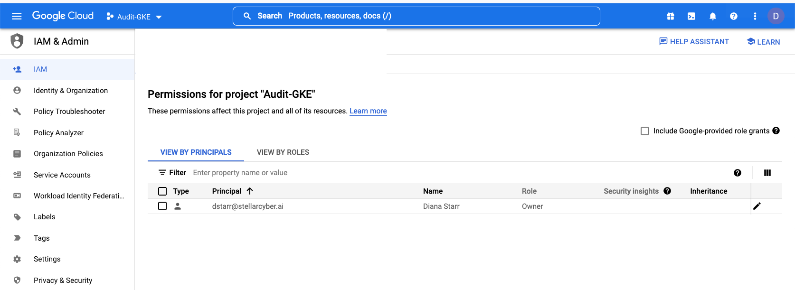Click the filter property input field
The image size is (795, 290).
332,173
